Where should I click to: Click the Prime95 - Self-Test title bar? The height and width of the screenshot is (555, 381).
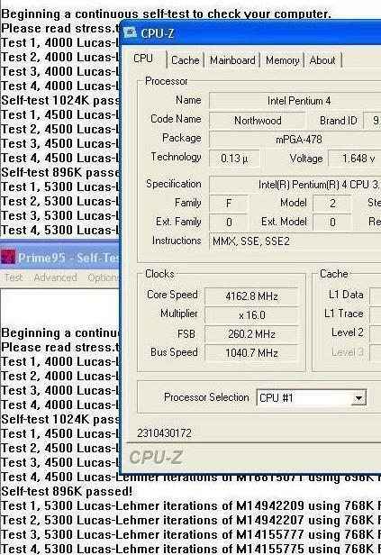(59, 257)
